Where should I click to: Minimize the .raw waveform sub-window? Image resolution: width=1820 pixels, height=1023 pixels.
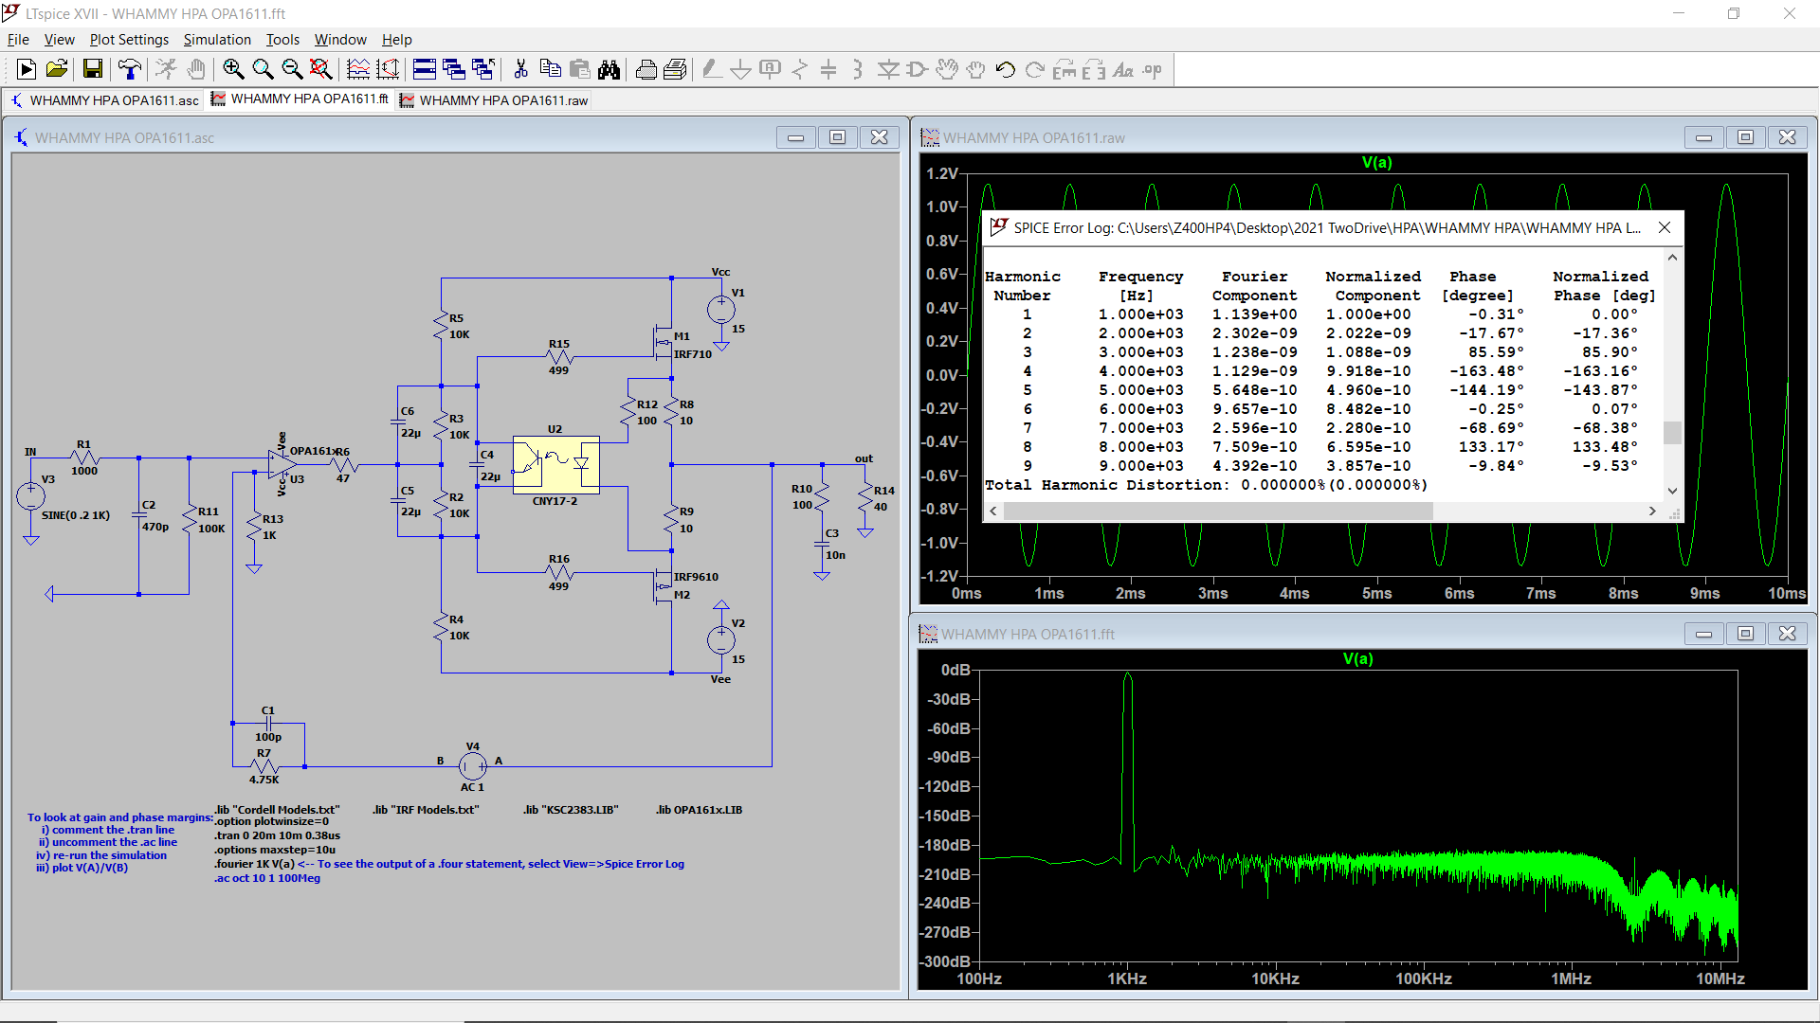pos(1704,137)
